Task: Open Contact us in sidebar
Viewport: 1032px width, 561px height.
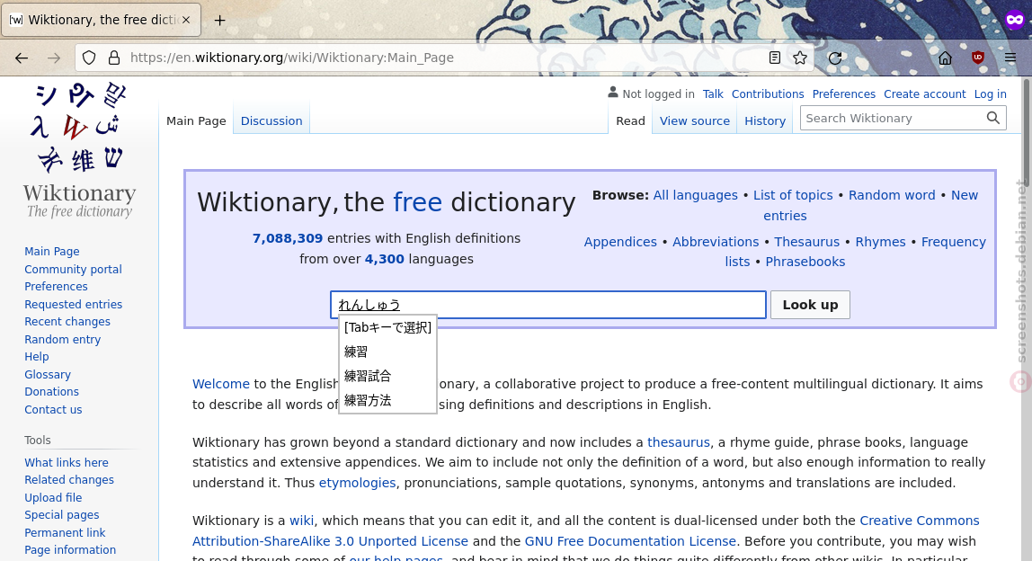Action: tap(53, 410)
